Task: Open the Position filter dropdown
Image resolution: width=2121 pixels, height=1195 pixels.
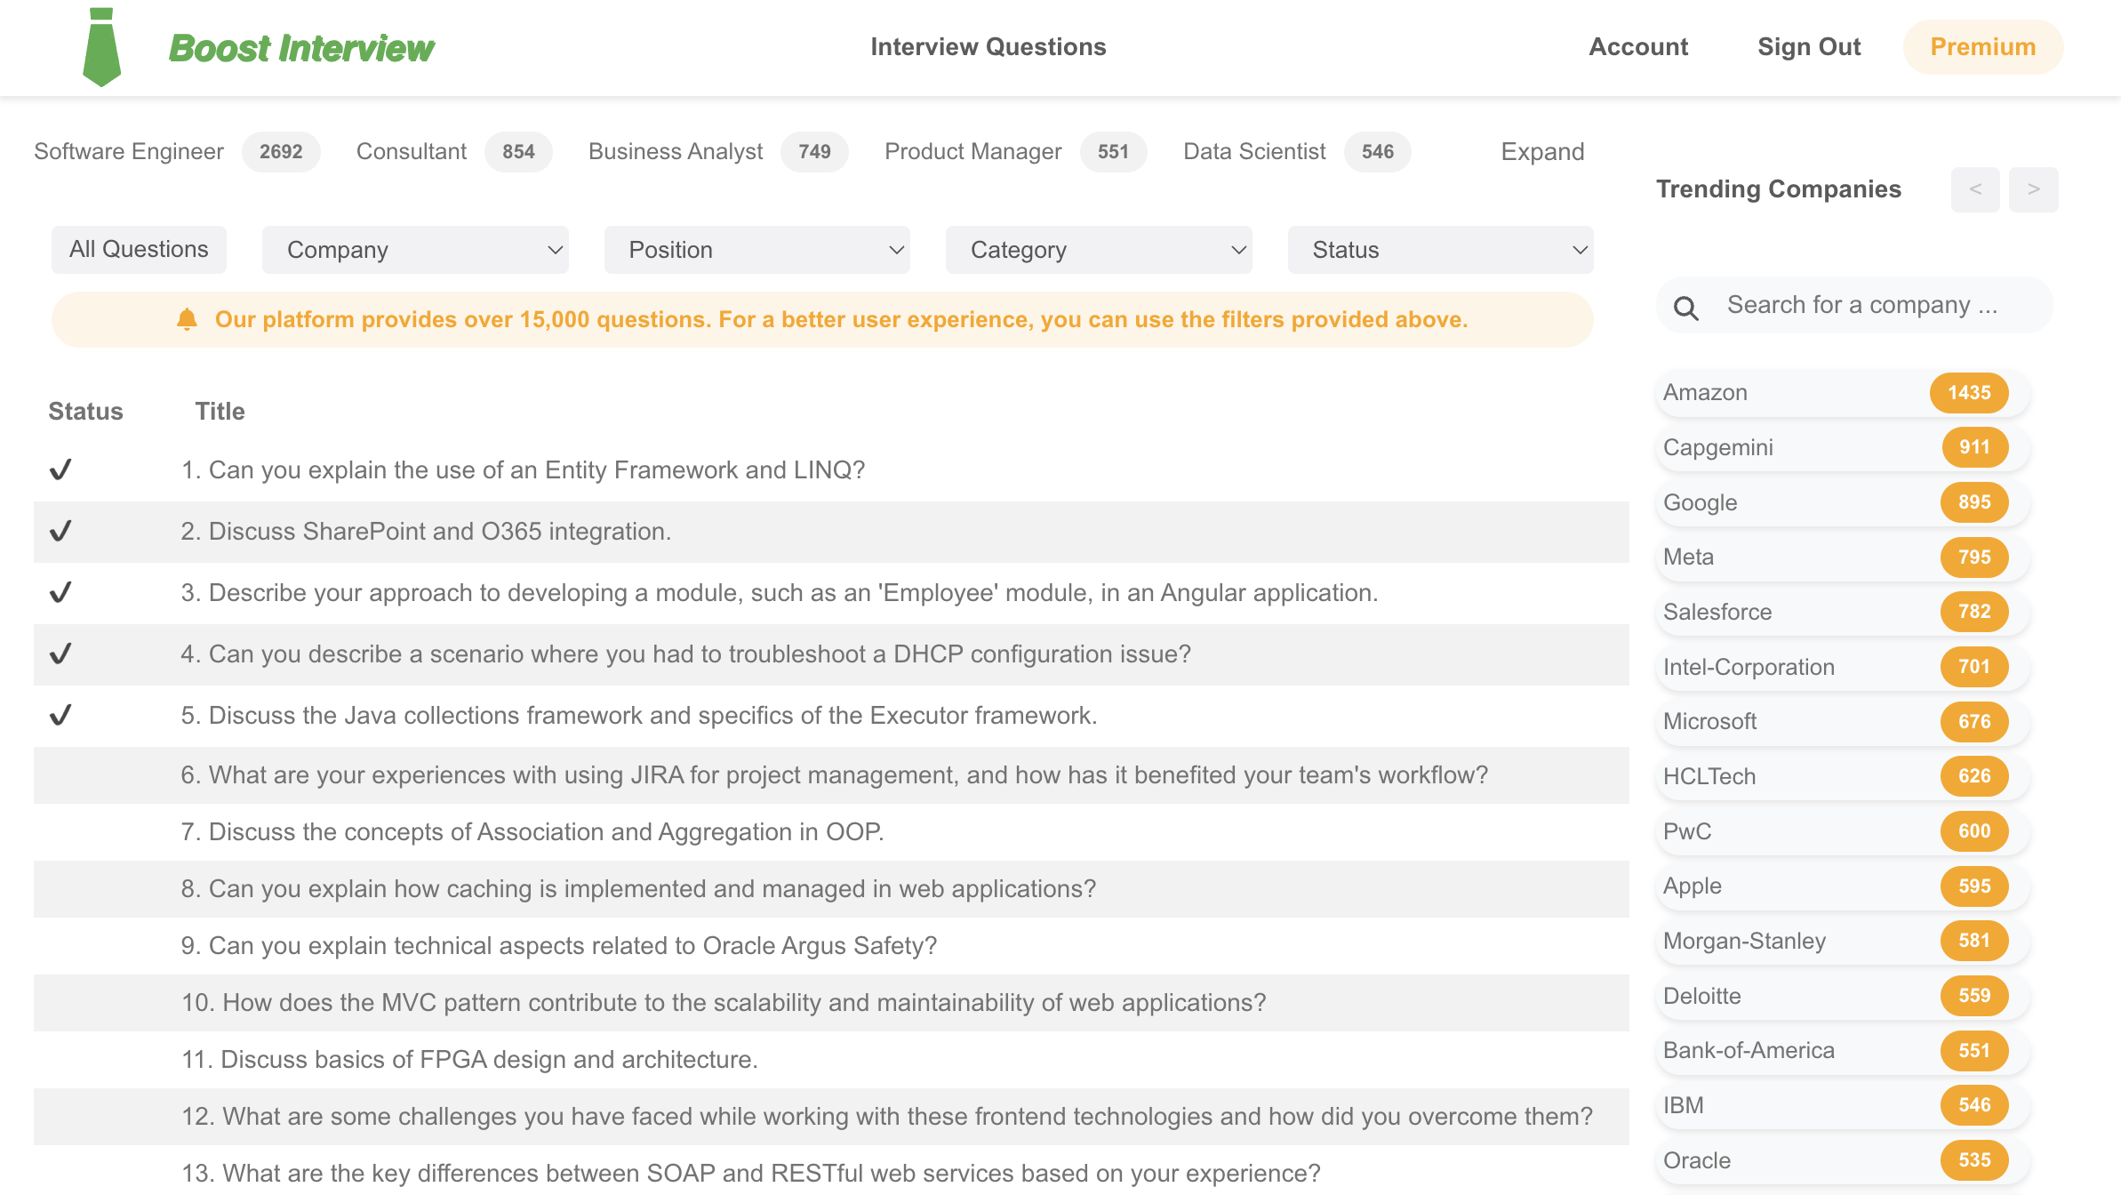Action: (756, 250)
